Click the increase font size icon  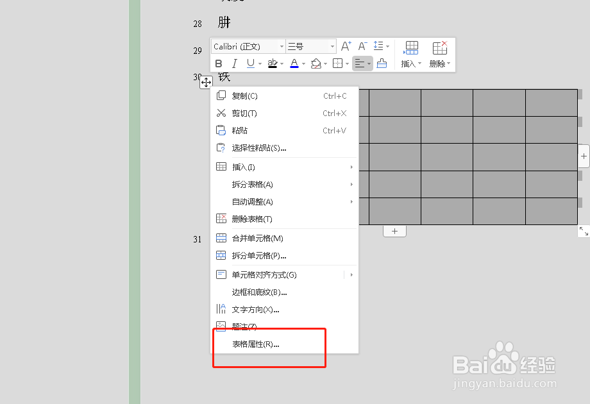point(346,46)
